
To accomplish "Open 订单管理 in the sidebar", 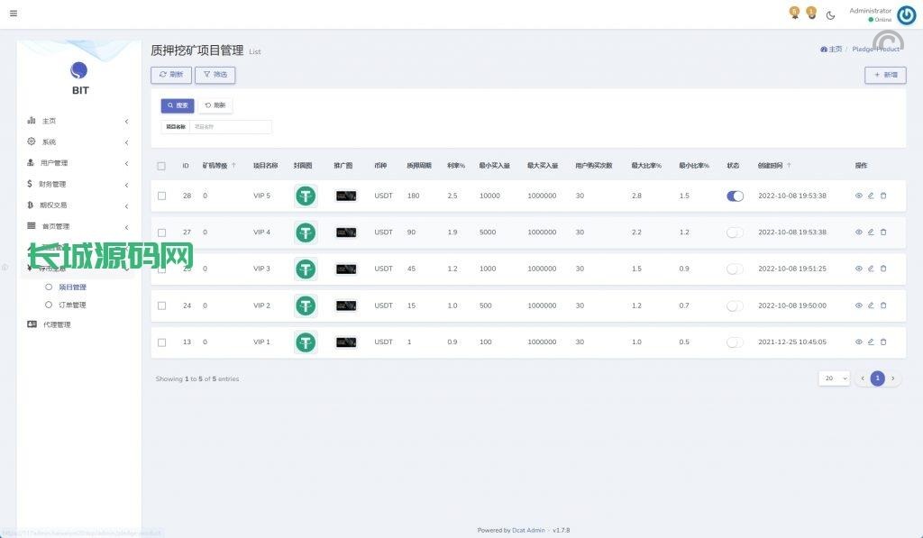I will (72, 305).
